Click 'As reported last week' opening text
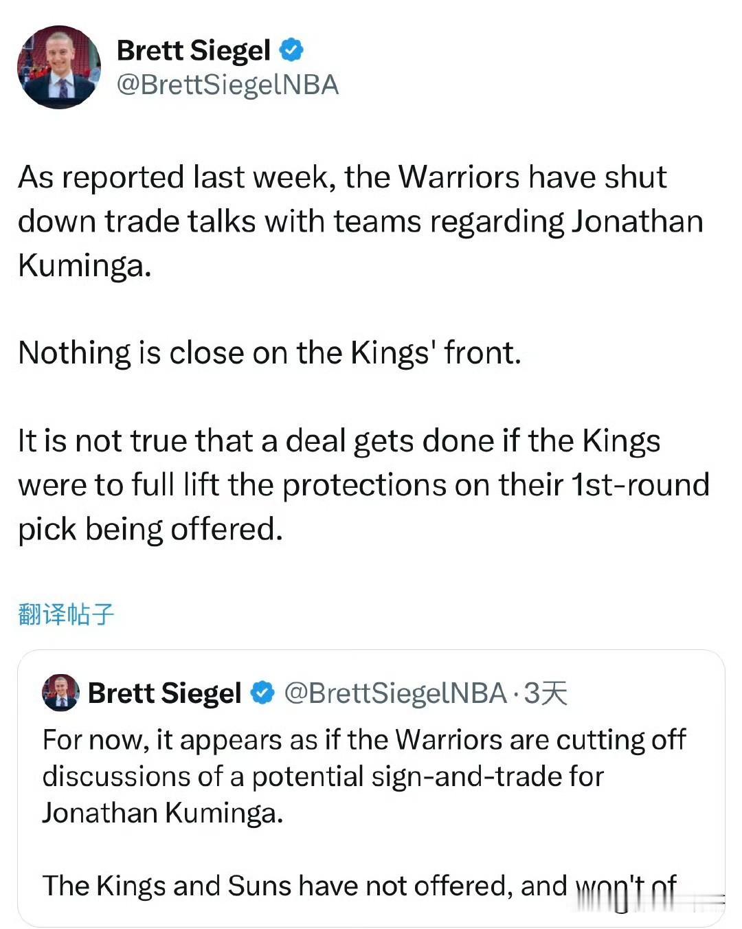The width and height of the screenshot is (742, 929). click(x=177, y=177)
